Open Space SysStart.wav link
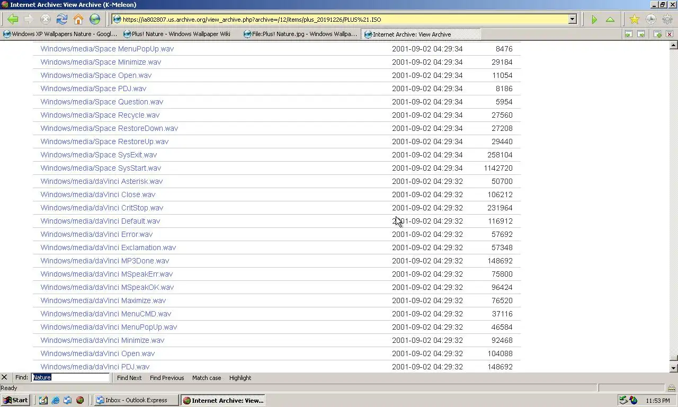678x407 pixels. tap(101, 168)
